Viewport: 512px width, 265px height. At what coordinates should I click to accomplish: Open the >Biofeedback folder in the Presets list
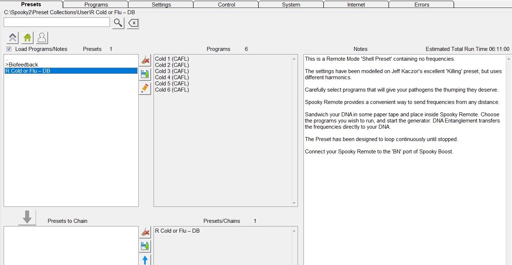[x=22, y=65]
